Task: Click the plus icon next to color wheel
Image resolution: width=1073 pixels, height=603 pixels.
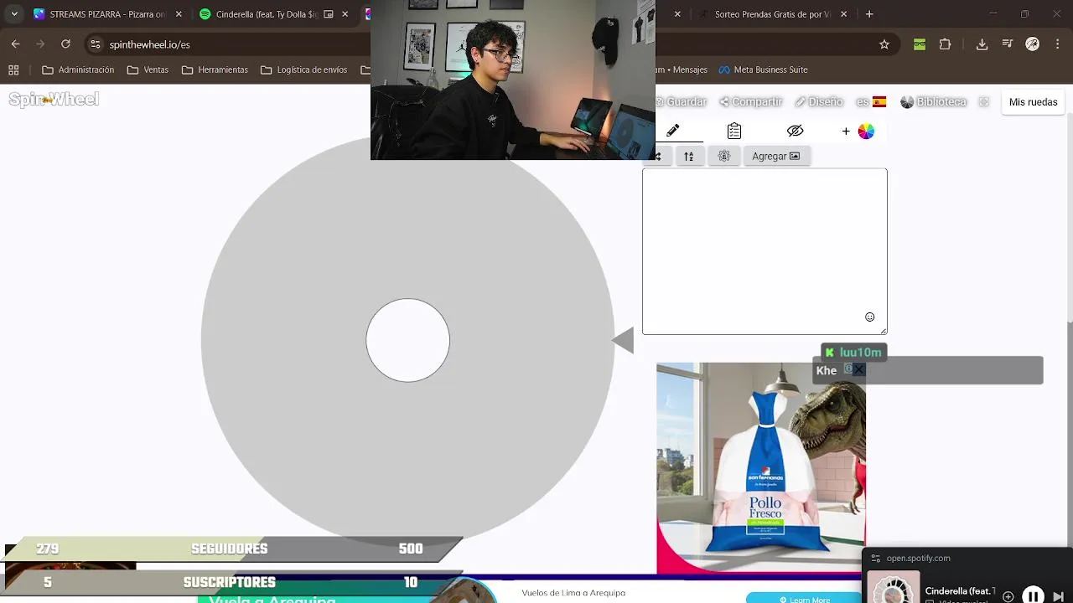Action: tap(846, 131)
